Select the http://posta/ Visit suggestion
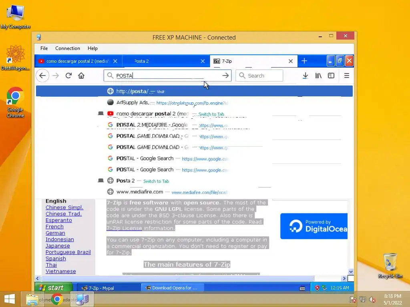Screen dimensions: 410x307 coord(194,92)
